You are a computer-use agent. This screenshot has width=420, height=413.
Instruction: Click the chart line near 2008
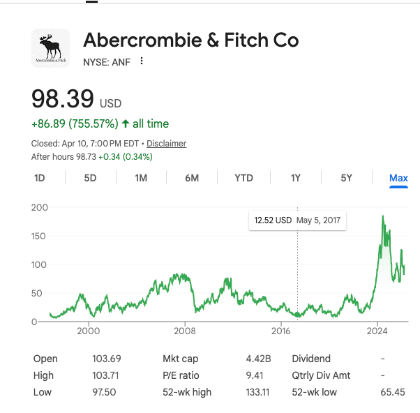coord(183,277)
